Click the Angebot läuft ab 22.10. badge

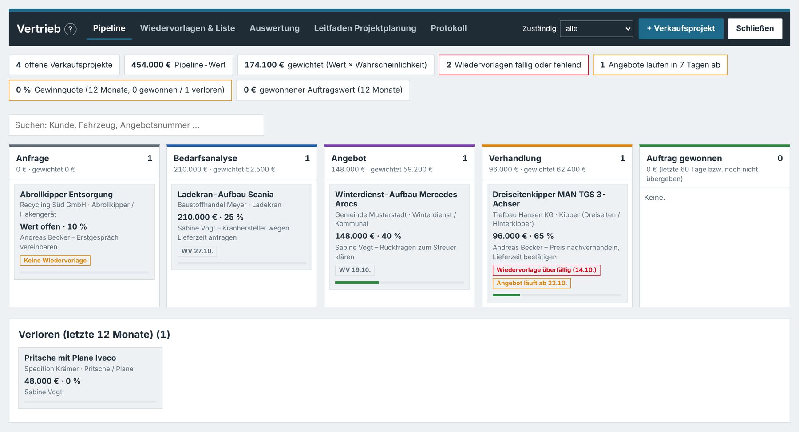pyautogui.click(x=532, y=284)
